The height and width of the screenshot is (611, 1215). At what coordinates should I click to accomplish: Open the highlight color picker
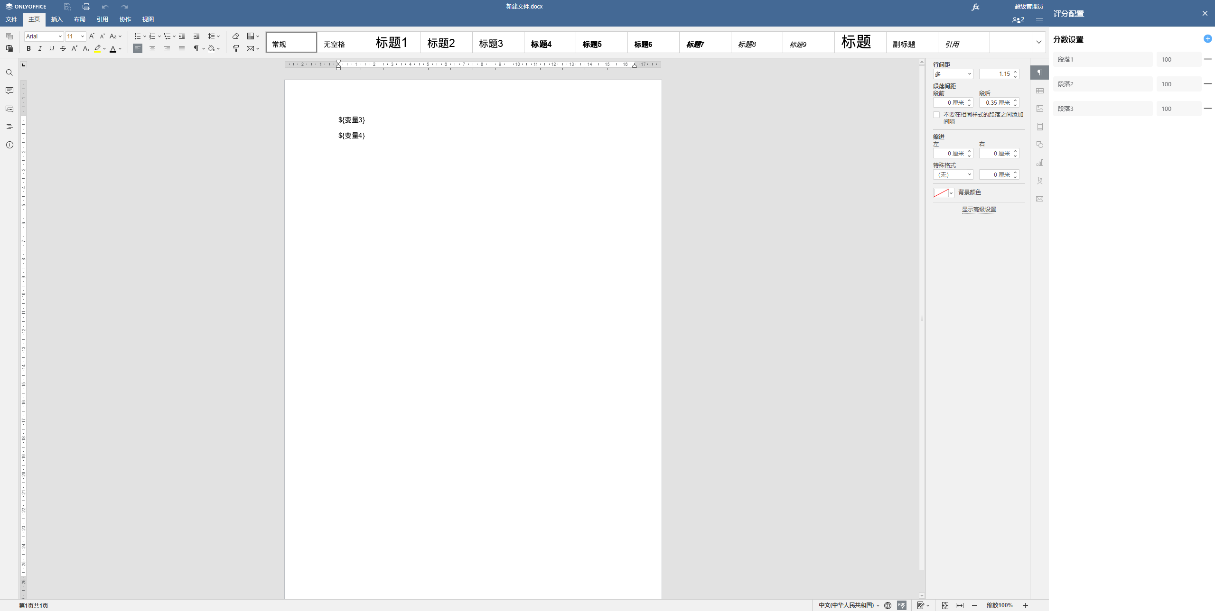(x=104, y=48)
